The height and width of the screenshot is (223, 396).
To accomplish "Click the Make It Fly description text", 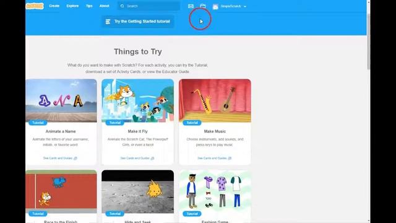I will 137,142.
